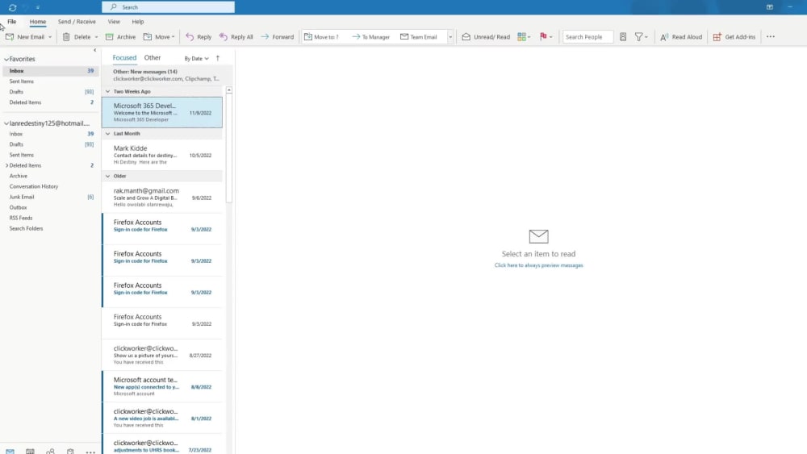Click the Move to: ? quick step
The image size is (807, 454).
pyautogui.click(x=322, y=37)
